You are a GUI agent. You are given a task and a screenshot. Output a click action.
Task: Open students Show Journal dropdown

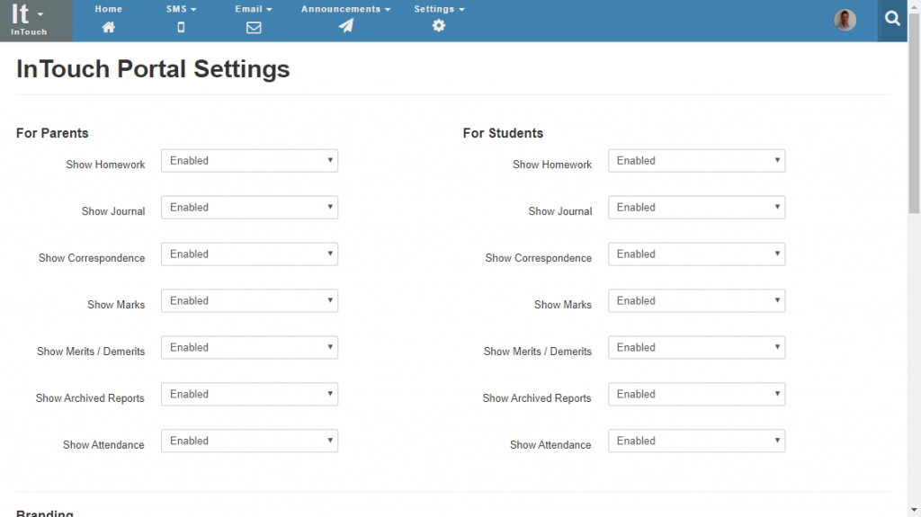(x=697, y=208)
